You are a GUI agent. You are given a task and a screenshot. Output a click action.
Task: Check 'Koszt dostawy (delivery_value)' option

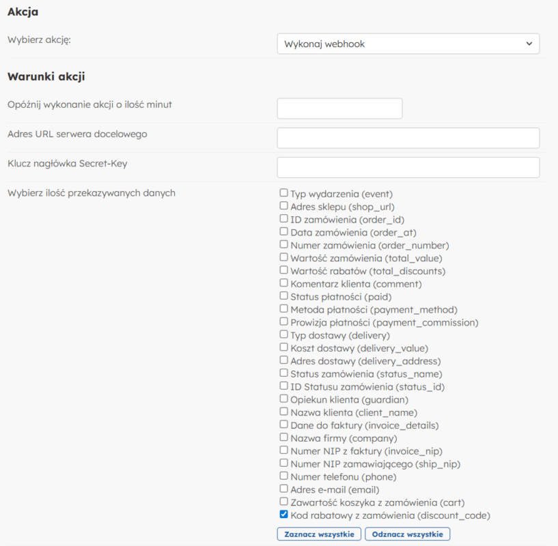point(283,348)
